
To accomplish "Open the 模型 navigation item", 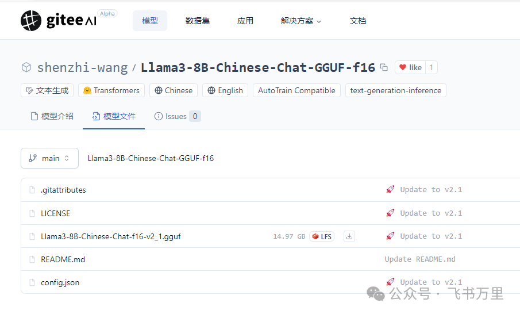I will [150, 21].
